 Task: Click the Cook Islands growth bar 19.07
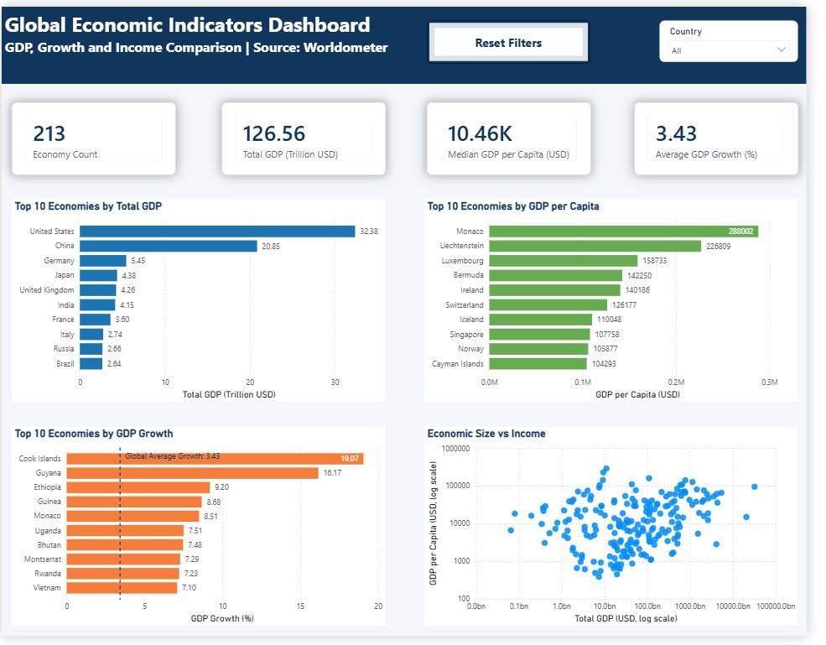pos(215,459)
